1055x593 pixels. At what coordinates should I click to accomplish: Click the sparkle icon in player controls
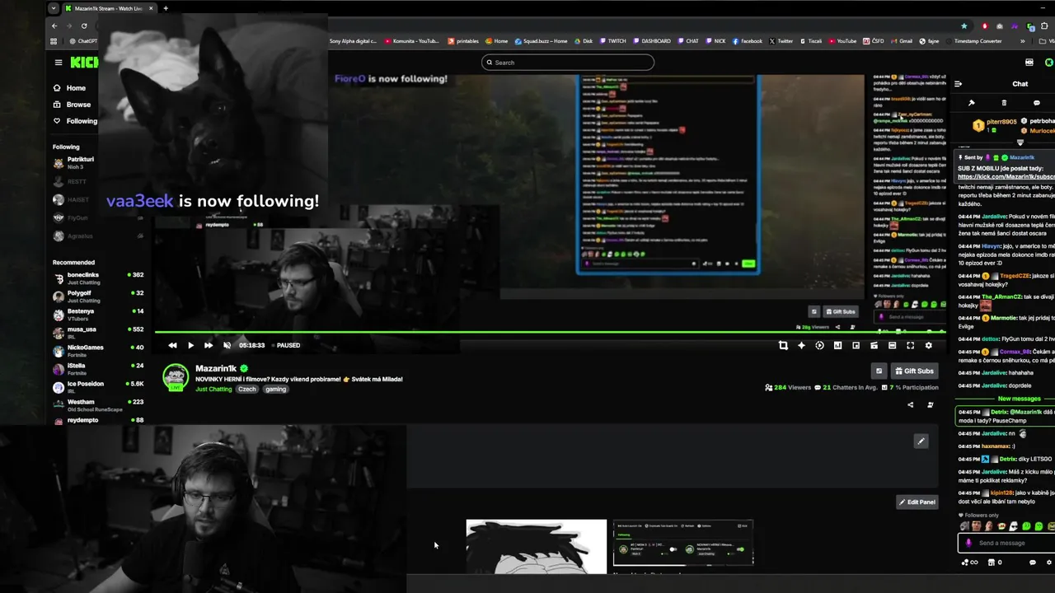point(801,346)
